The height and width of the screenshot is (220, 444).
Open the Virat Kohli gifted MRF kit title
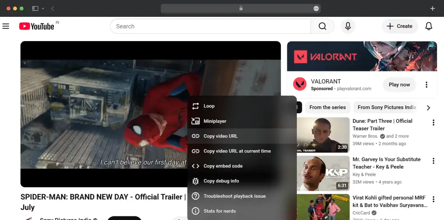pyautogui.click(x=390, y=202)
